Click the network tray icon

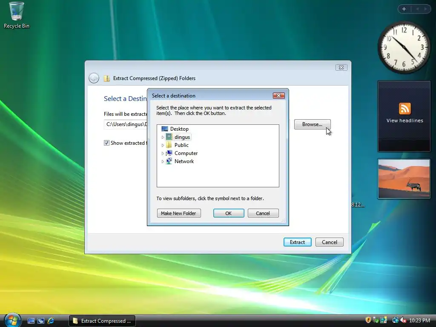click(x=395, y=320)
